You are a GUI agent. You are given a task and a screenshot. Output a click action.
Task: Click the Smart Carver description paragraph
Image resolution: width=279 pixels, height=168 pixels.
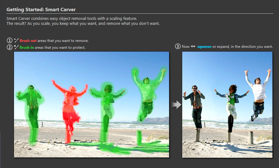(83, 21)
